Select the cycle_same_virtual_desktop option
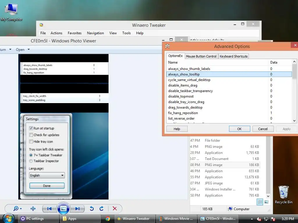The height and width of the screenshot is (223, 298). point(229,80)
